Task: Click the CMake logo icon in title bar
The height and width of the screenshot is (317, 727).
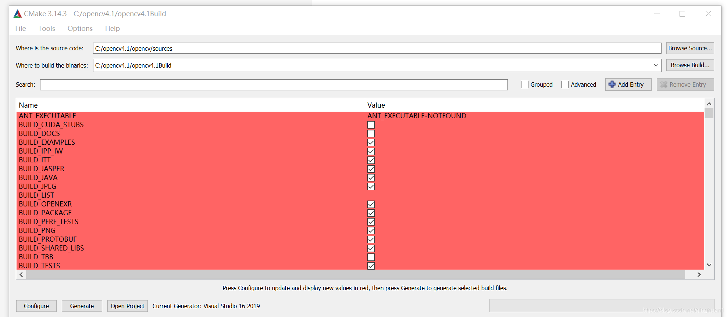Action: pos(18,14)
